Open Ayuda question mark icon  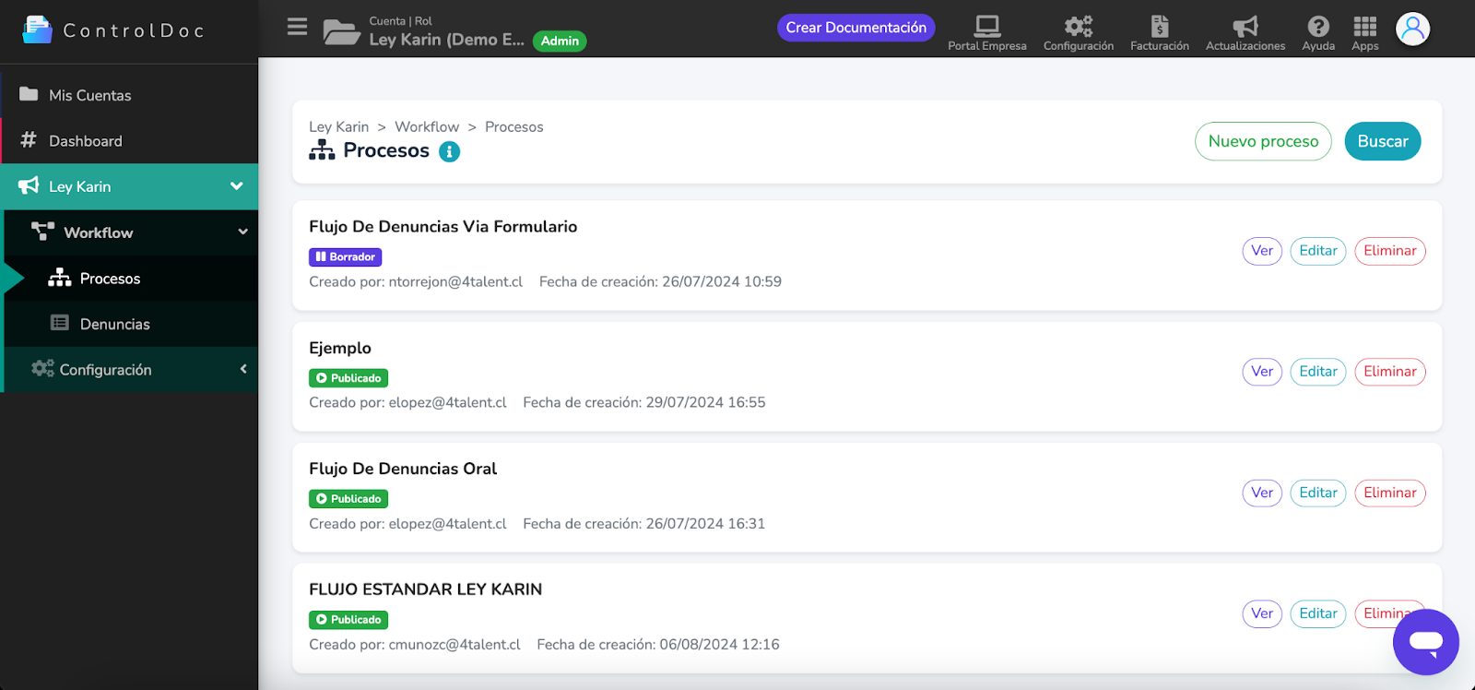(x=1318, y=26)
